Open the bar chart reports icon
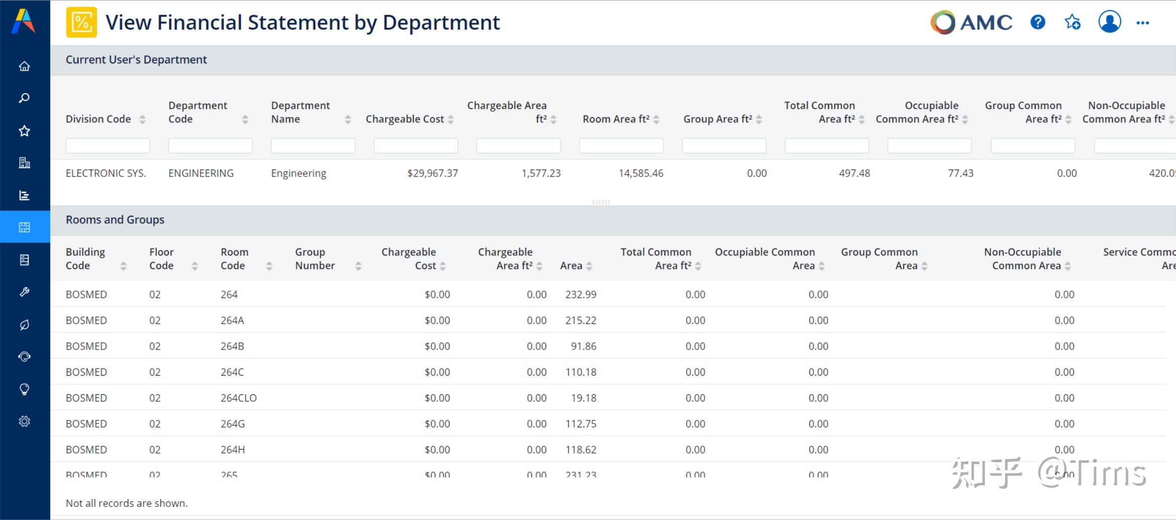Image resolution: width=1176 pixels, height=520 pixels. pyautogui.click(x=24, y=195)
